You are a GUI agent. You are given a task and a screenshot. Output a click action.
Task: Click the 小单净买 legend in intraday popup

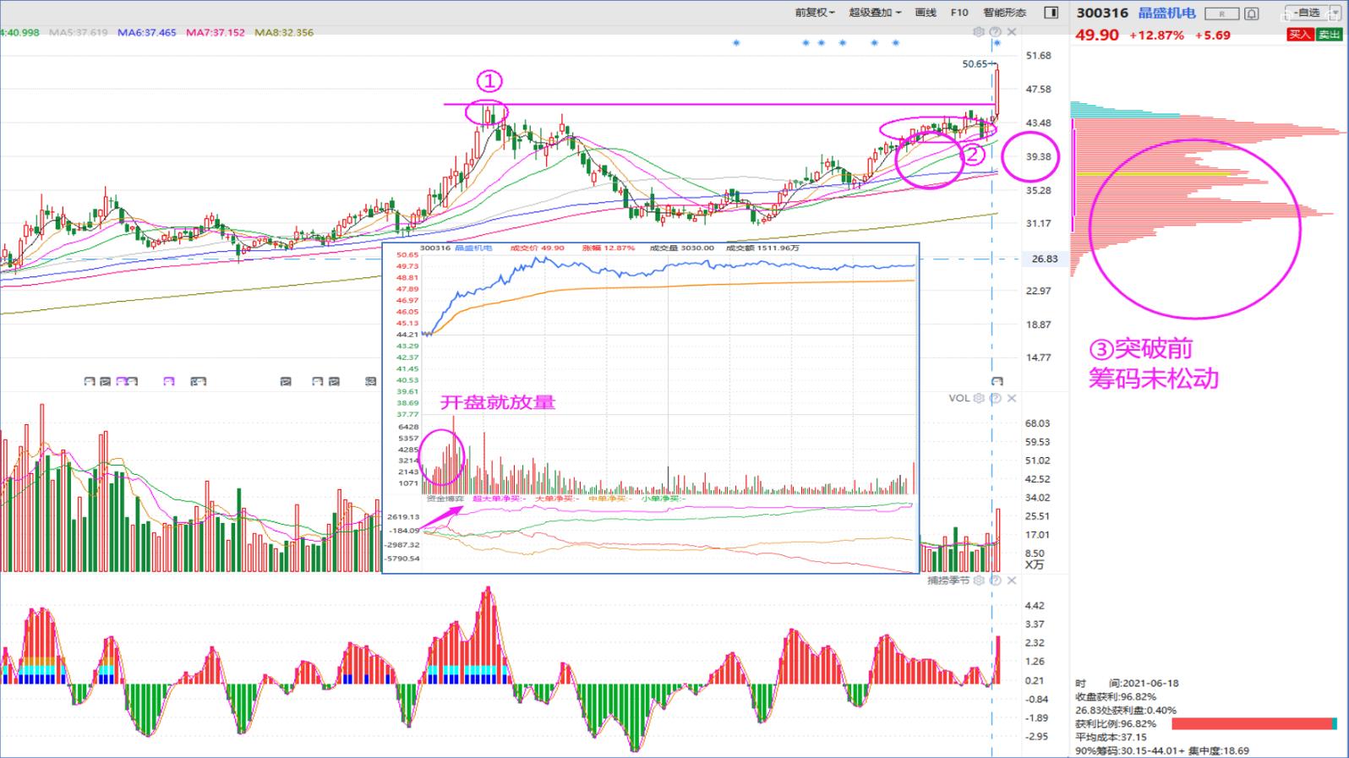click(x=663, y=499)
